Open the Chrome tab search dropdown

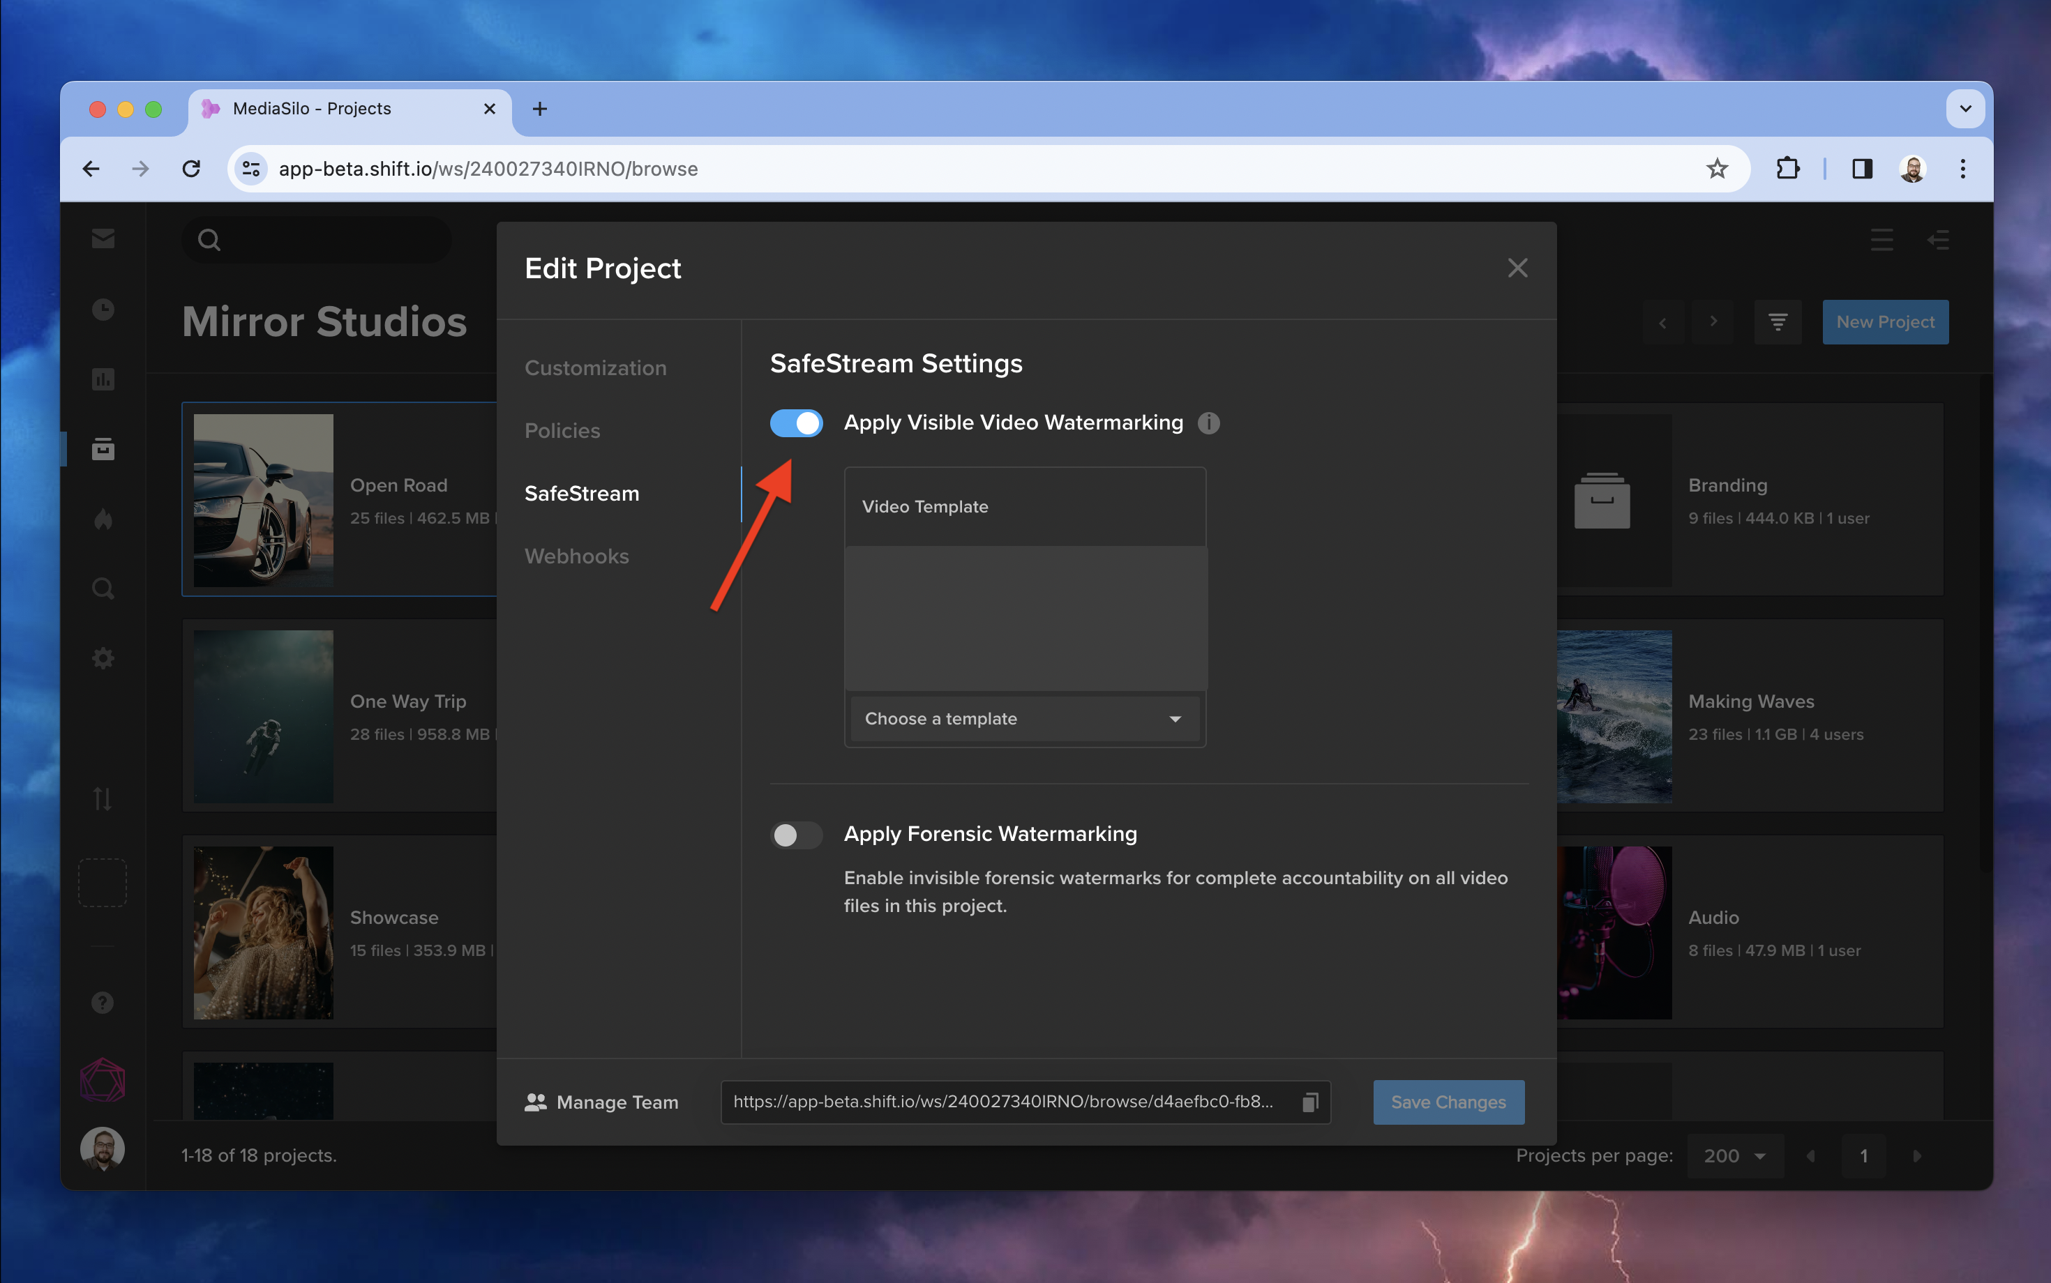pos(1965,109)
